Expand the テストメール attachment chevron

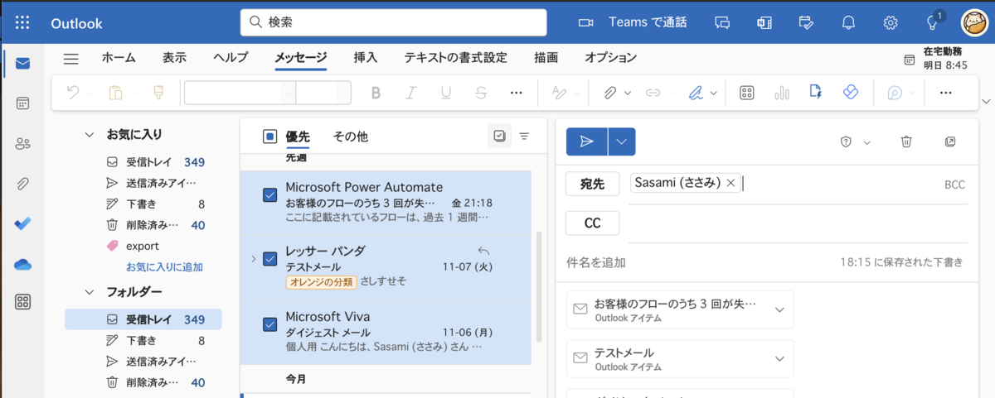point(779,358)
